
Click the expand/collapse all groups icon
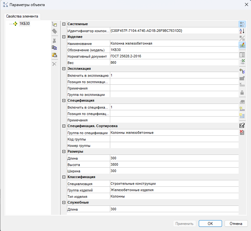[242, 38]
